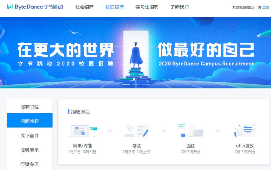Open 视频展示 in the sidebar

point(29,150)
